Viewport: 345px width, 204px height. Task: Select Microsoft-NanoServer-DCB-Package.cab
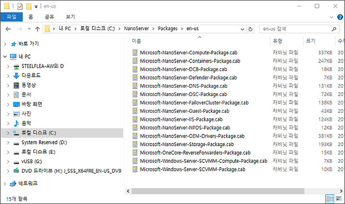pyautogui.click(x=183, y=69)
